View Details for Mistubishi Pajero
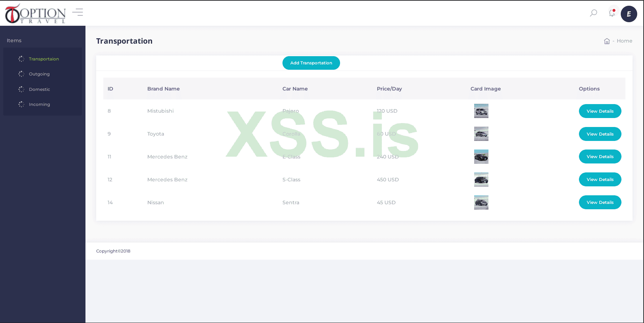644x323 pixels. (600, 111)
